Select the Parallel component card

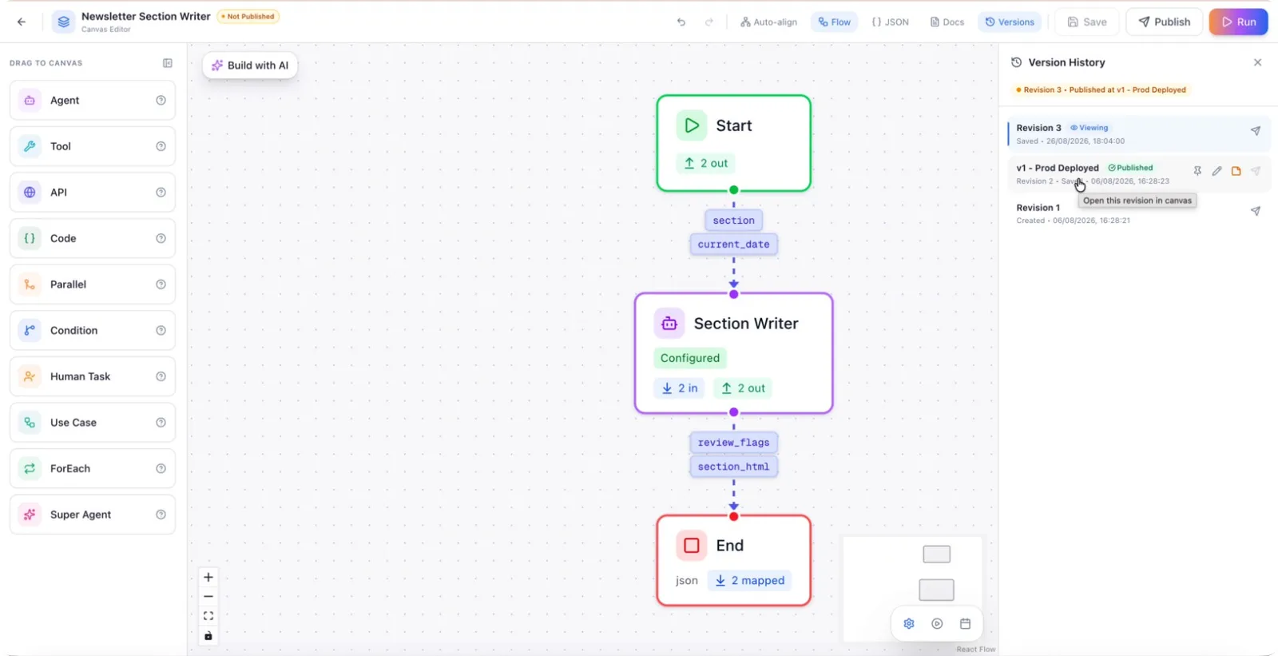pyautogui.click(x=93, y=284)
